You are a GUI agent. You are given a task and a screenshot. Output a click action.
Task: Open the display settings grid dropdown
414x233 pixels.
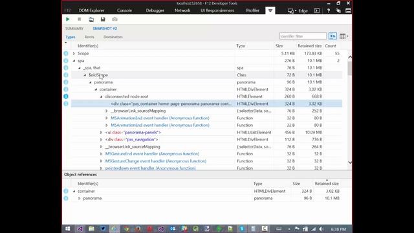point(343,36)
